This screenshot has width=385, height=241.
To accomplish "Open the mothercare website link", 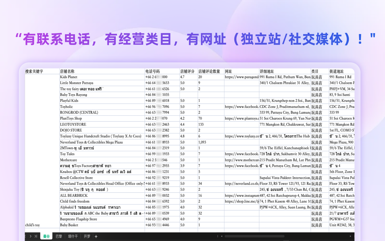I will pyautogui.click(x=241, y=160).
